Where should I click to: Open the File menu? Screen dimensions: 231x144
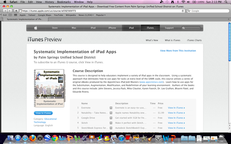tap(22, 2)
